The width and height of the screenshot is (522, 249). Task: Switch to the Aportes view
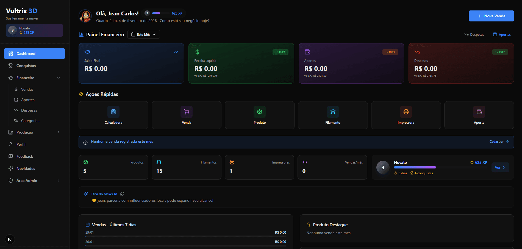[x=502, y=34]
